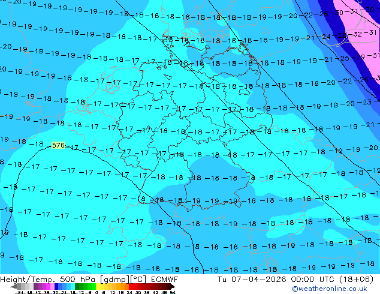The height and width of the screenshot is (294, 380).
Task: Click the map title 'Height/Temp. 500 hPa'
Action: click(49, 280)
